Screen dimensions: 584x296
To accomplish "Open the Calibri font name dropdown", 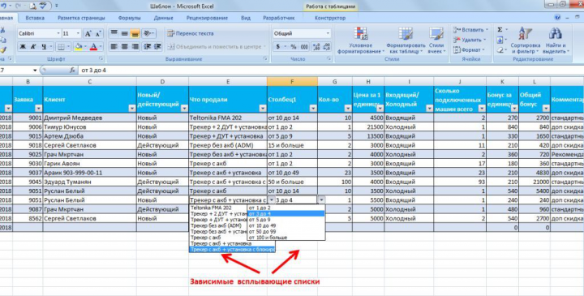I will [x=58, y=33].
